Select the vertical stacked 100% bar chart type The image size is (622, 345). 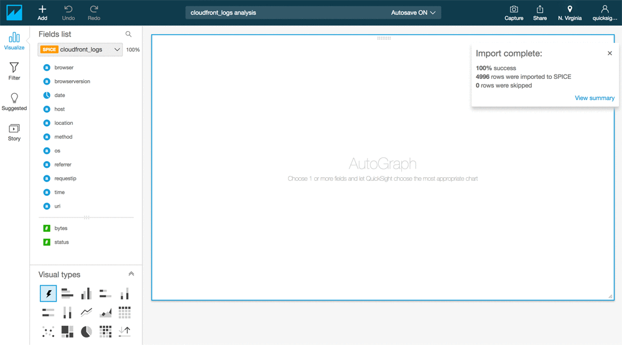pos(67,313)
